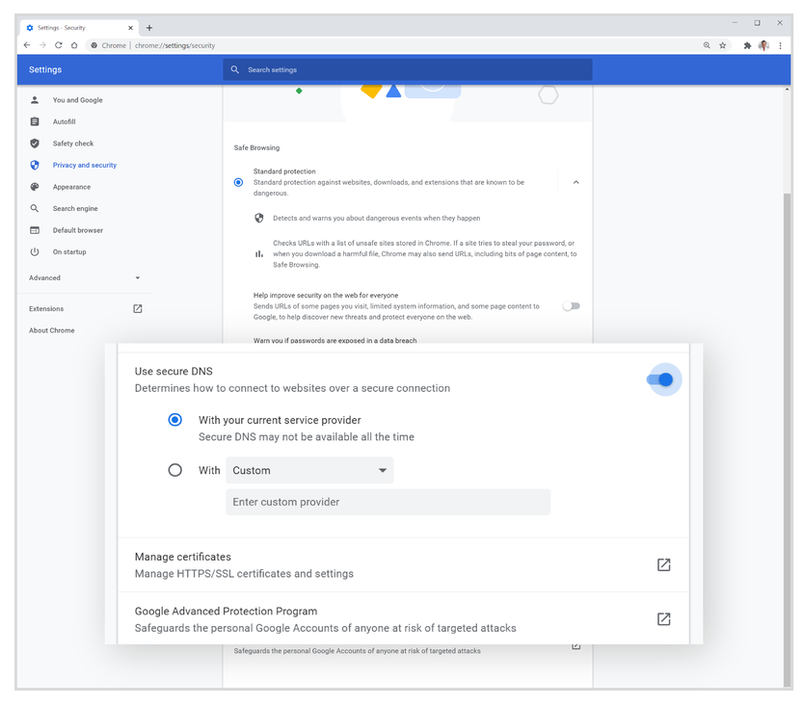
Task: Click the Search engine magnifier icon
Action: coord(35,208)
